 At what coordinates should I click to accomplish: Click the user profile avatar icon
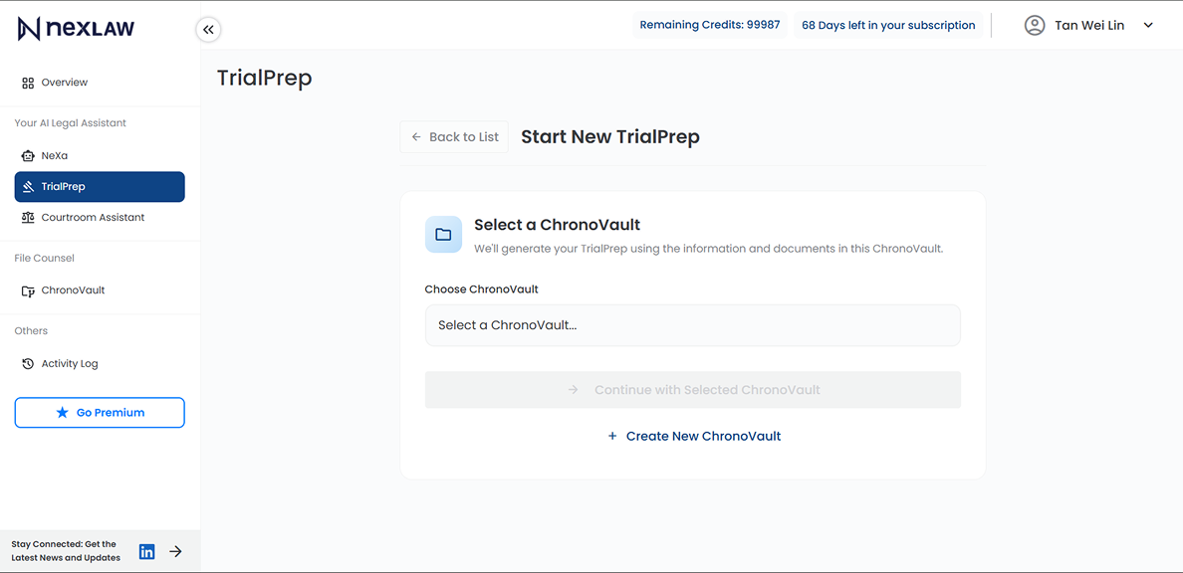click(x=1034, y=25)
